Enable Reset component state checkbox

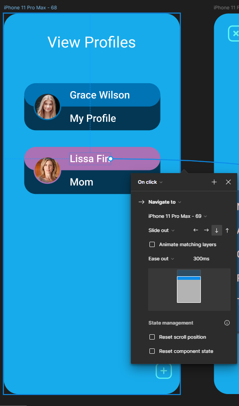[152, 351]
